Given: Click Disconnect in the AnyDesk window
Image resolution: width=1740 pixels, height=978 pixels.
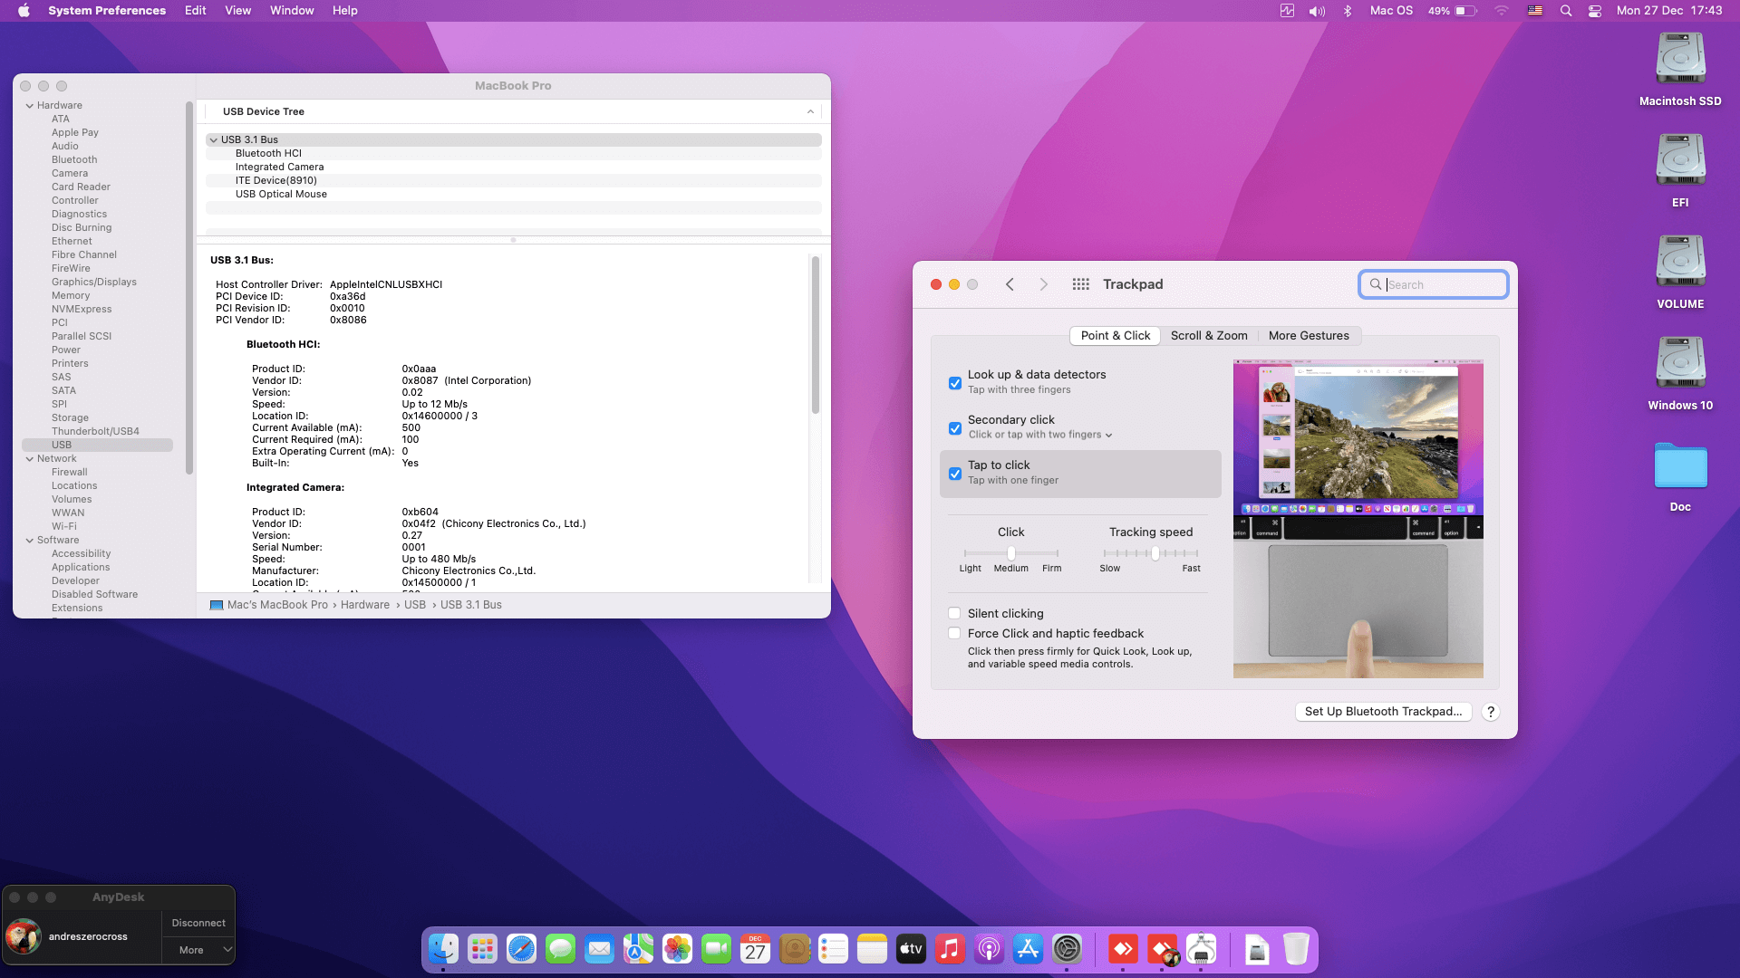Looking at the screenshot, I should pyautogui.click(x=198, y=923).
